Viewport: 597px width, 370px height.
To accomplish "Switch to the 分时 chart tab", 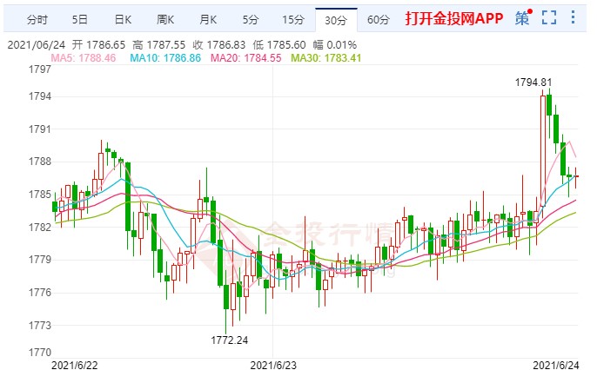I will tap(37, 19).
